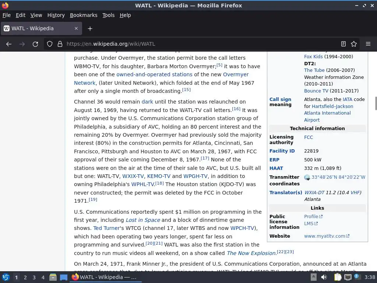
Task: Click the notification info tray icon
Action: point(357,277)
